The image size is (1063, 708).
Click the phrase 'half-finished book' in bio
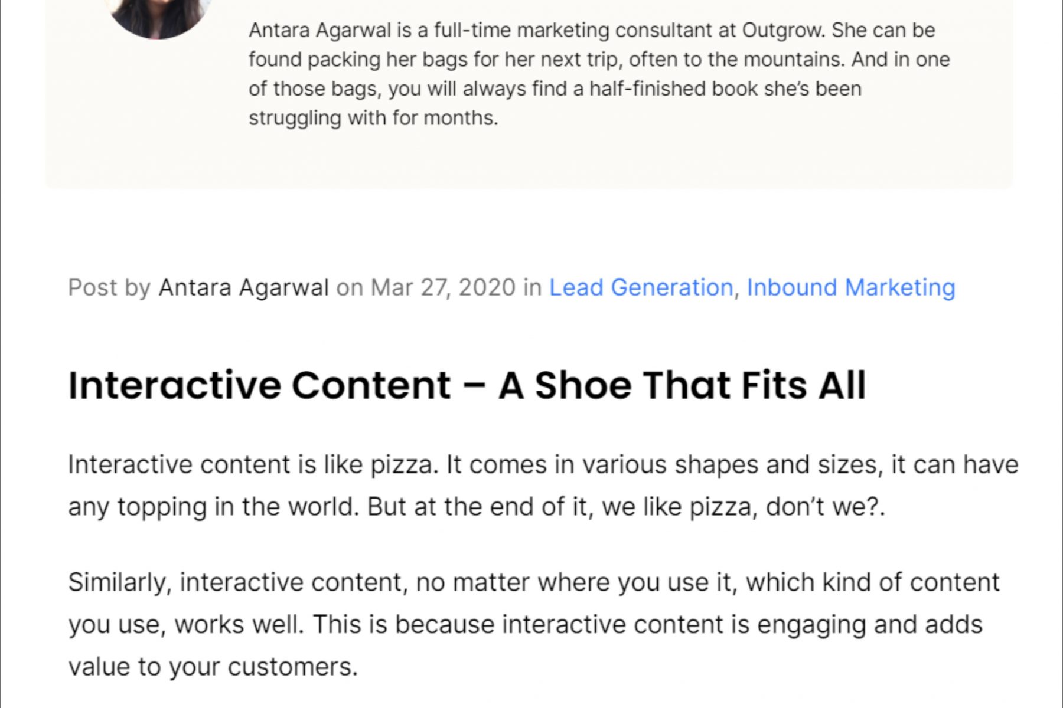click(x=673, y=88)
